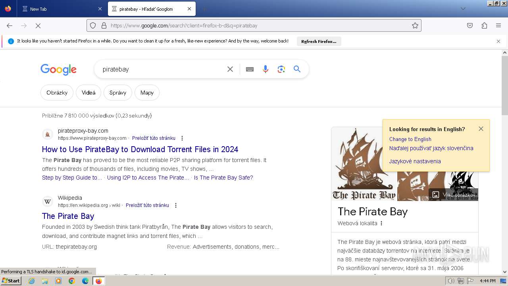The height and width of the screenshot is (286, 508).
Task: Launch Internet Explorer from taskbar
Action: point(32,281)
